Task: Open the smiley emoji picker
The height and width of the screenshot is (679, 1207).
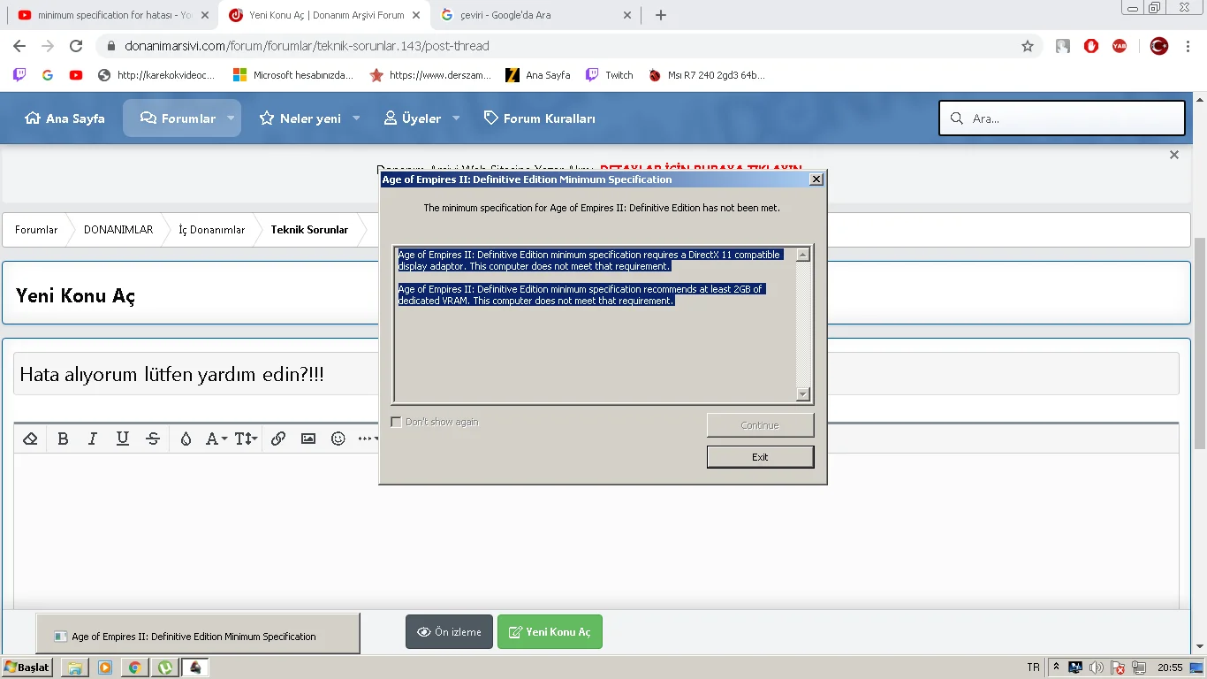Action: [338, 439]
